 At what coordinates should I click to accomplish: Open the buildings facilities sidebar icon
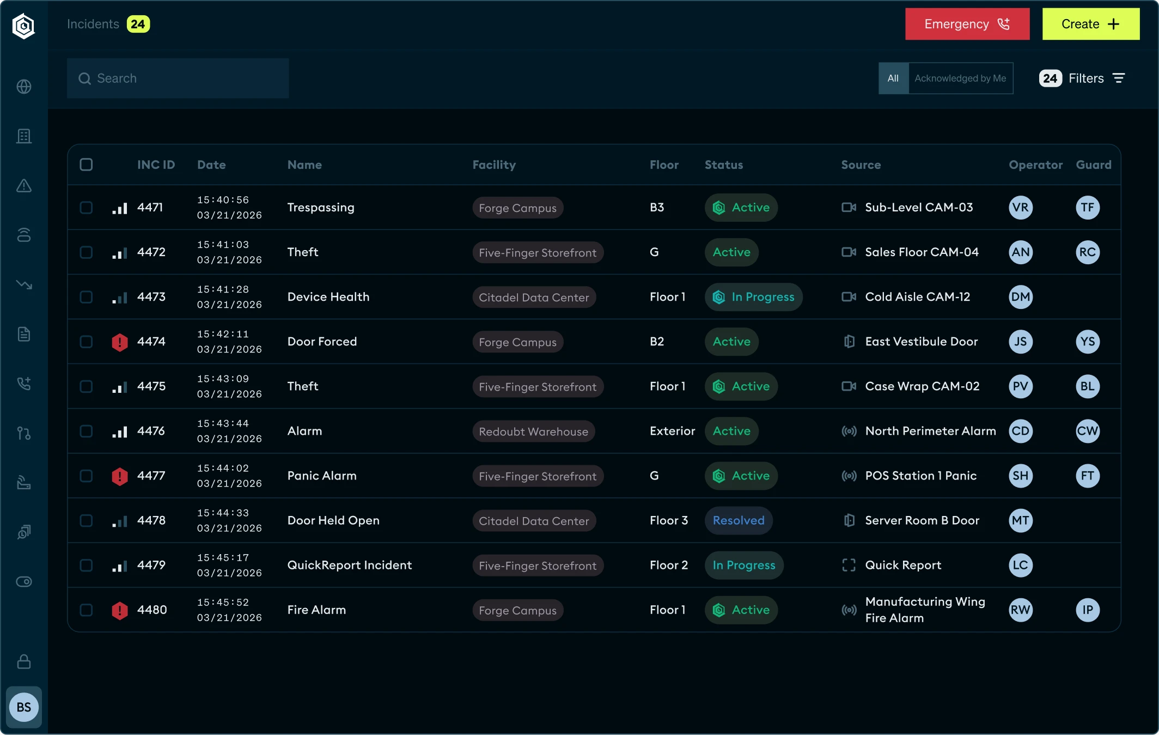pos(24,136)
